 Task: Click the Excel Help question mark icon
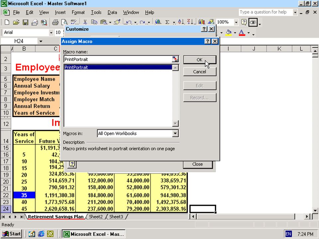pyautogui.click(x=244, y=22)
